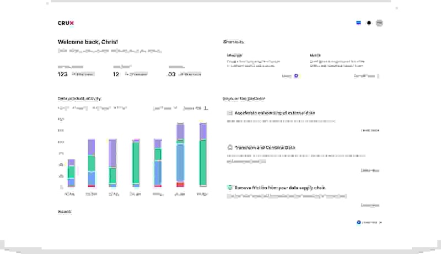Click the 'Data product activity' heading
Image resolution: width=441 pixels, height=254 pixels.
point(79,98)
